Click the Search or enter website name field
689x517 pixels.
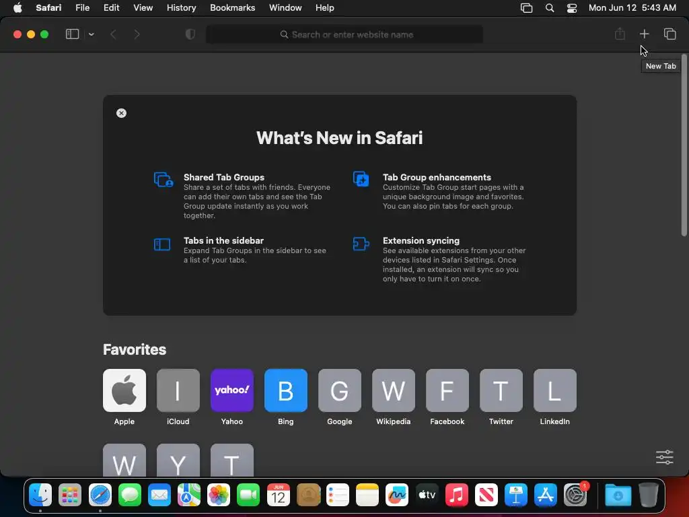344,34
